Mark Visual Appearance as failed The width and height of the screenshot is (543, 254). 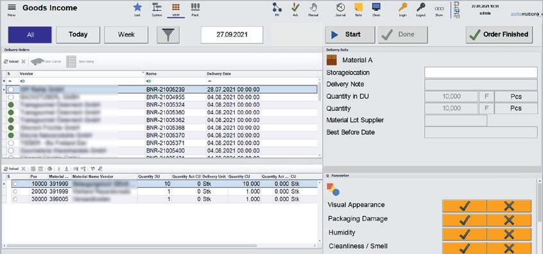click(509, 207)
